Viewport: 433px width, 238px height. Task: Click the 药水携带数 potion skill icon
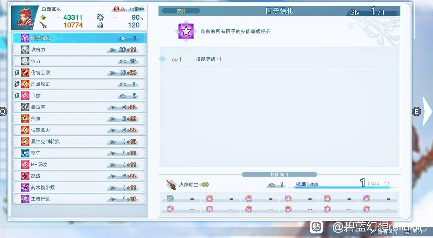click(x=25, y=188)
